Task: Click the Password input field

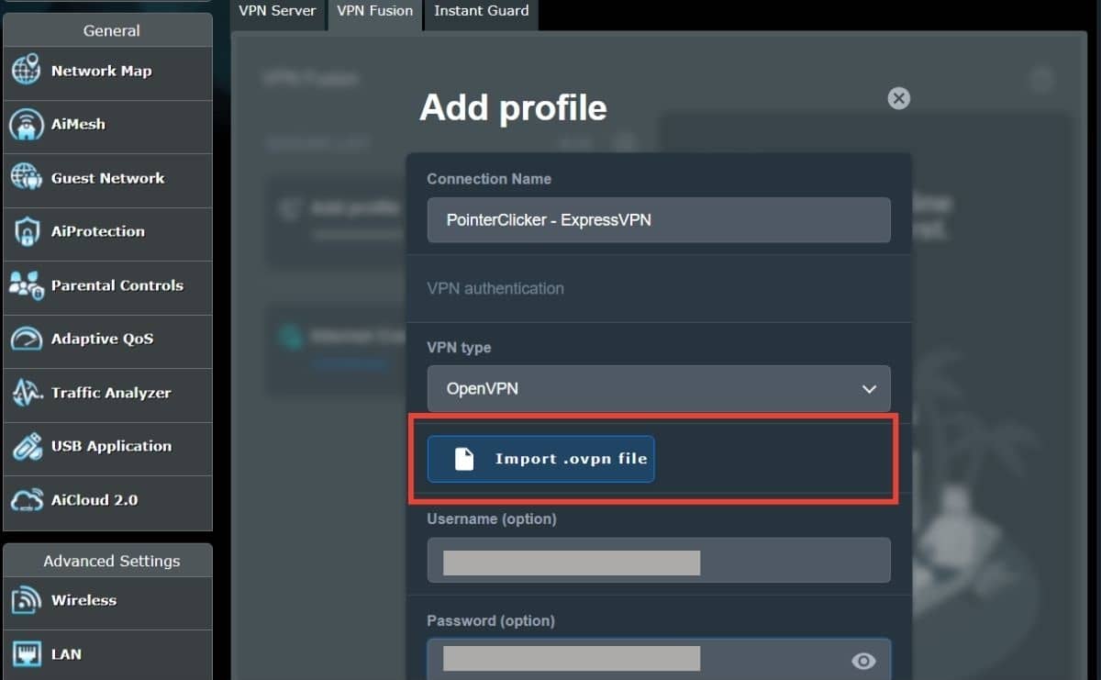Action: click(659, 659)
